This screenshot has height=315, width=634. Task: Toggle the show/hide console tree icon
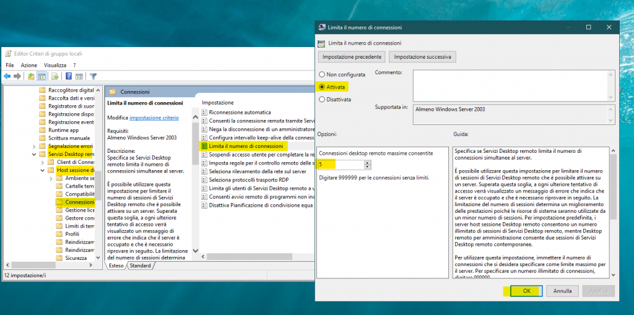click(x=42, y=76)
